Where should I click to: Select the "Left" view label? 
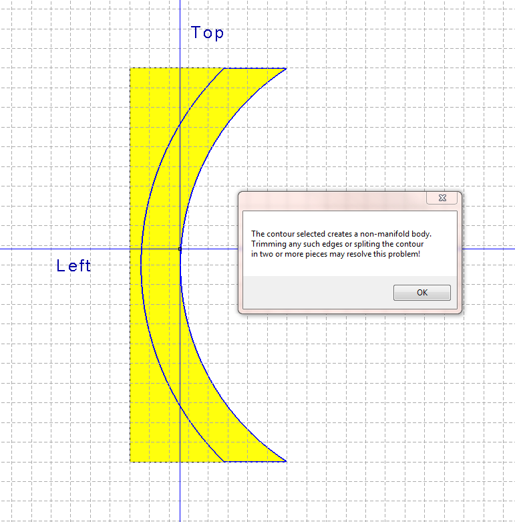(73, 266)
